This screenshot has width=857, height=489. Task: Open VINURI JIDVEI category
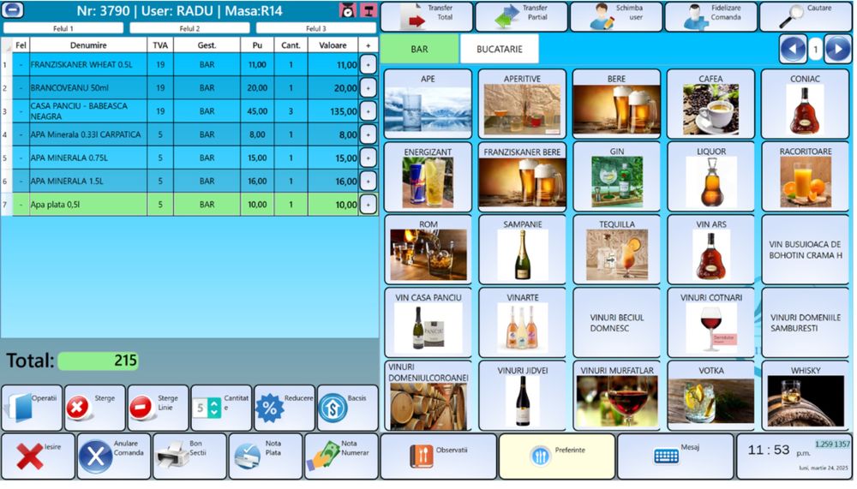(x=522, y=396)
